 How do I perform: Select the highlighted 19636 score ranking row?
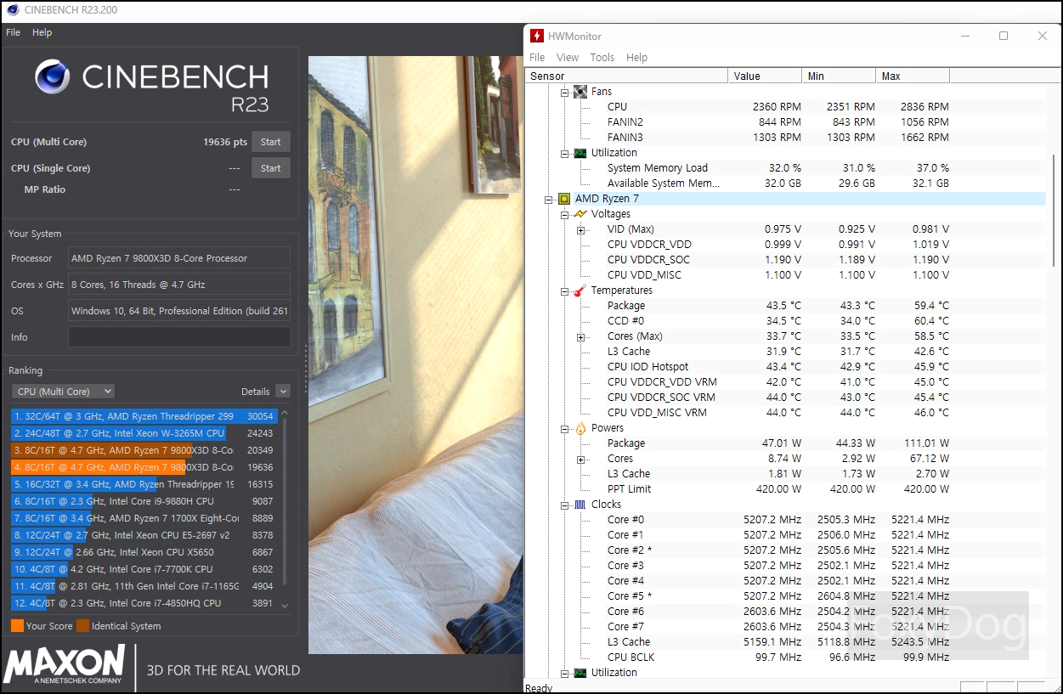click(144, 467)
